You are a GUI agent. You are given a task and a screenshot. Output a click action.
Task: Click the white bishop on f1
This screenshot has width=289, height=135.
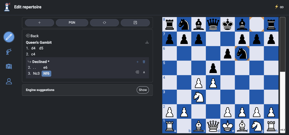pos(242,126)
